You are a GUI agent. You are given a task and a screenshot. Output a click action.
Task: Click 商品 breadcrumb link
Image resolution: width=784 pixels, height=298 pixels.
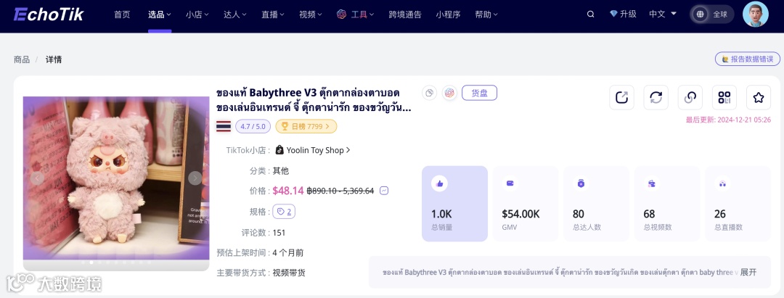click(x=22, y=60)
